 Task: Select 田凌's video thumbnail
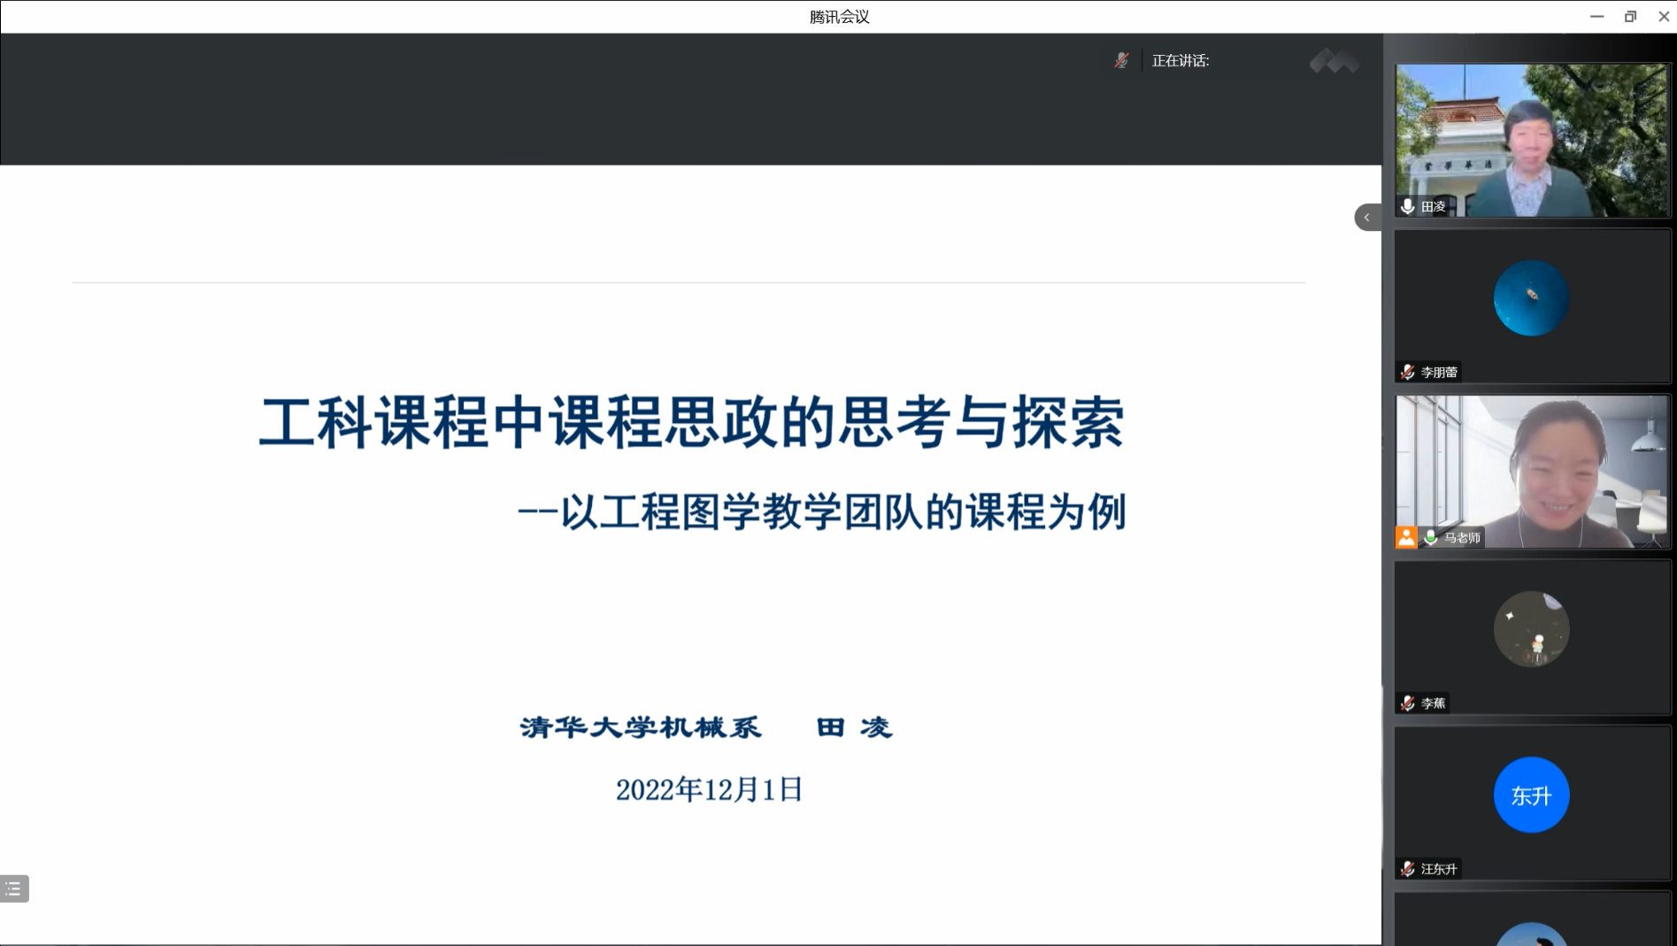[x=1532, y=140]
